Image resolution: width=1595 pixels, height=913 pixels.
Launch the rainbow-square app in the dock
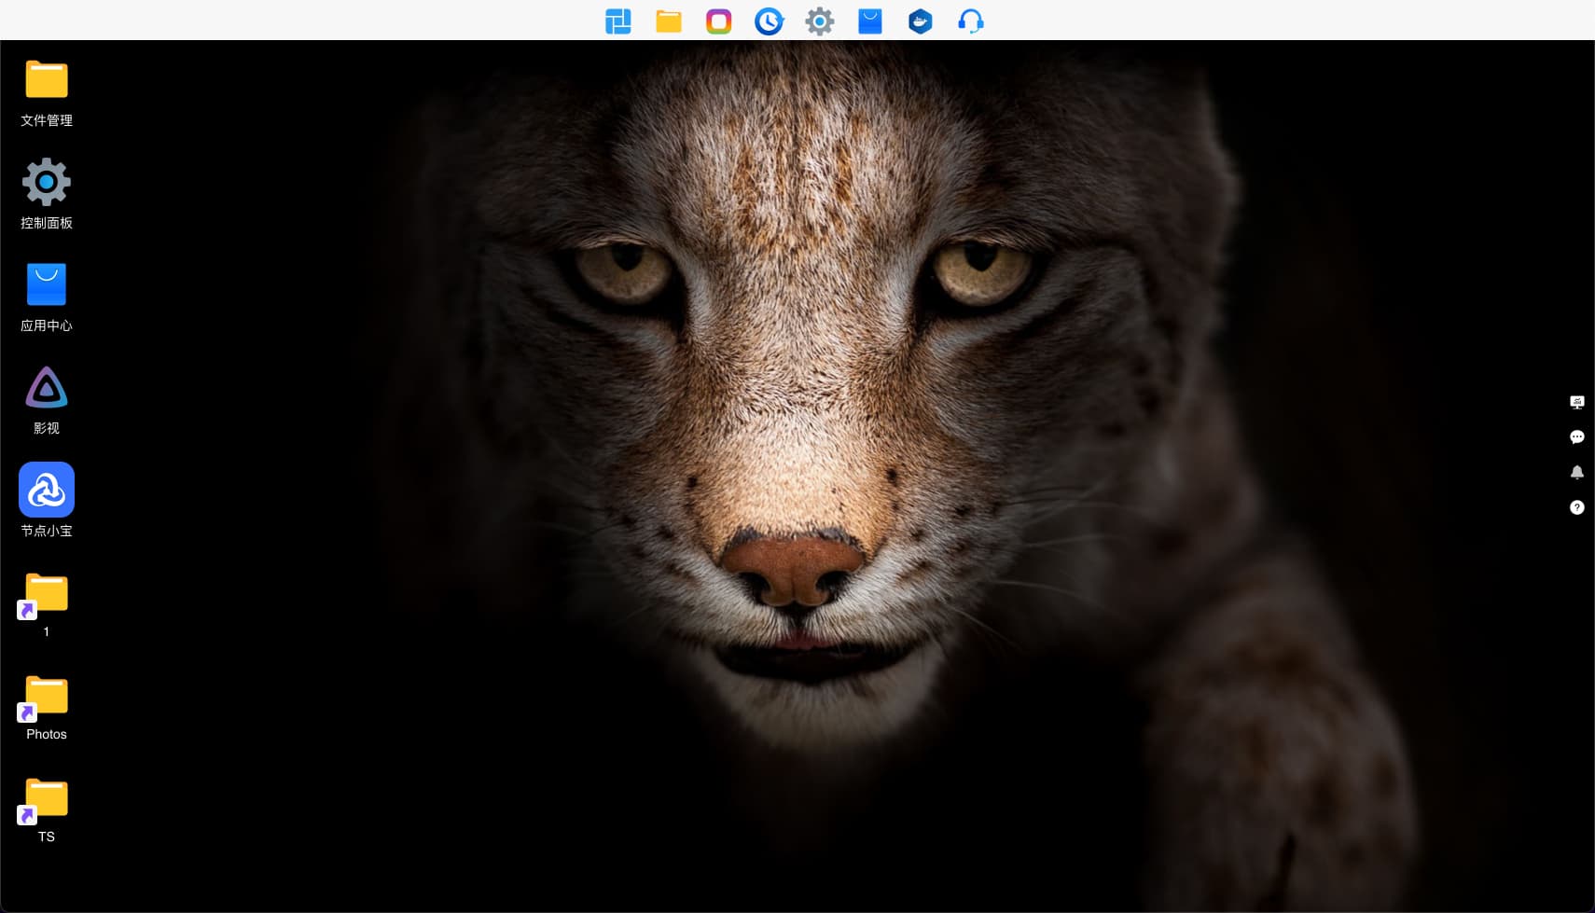(719, 21)
